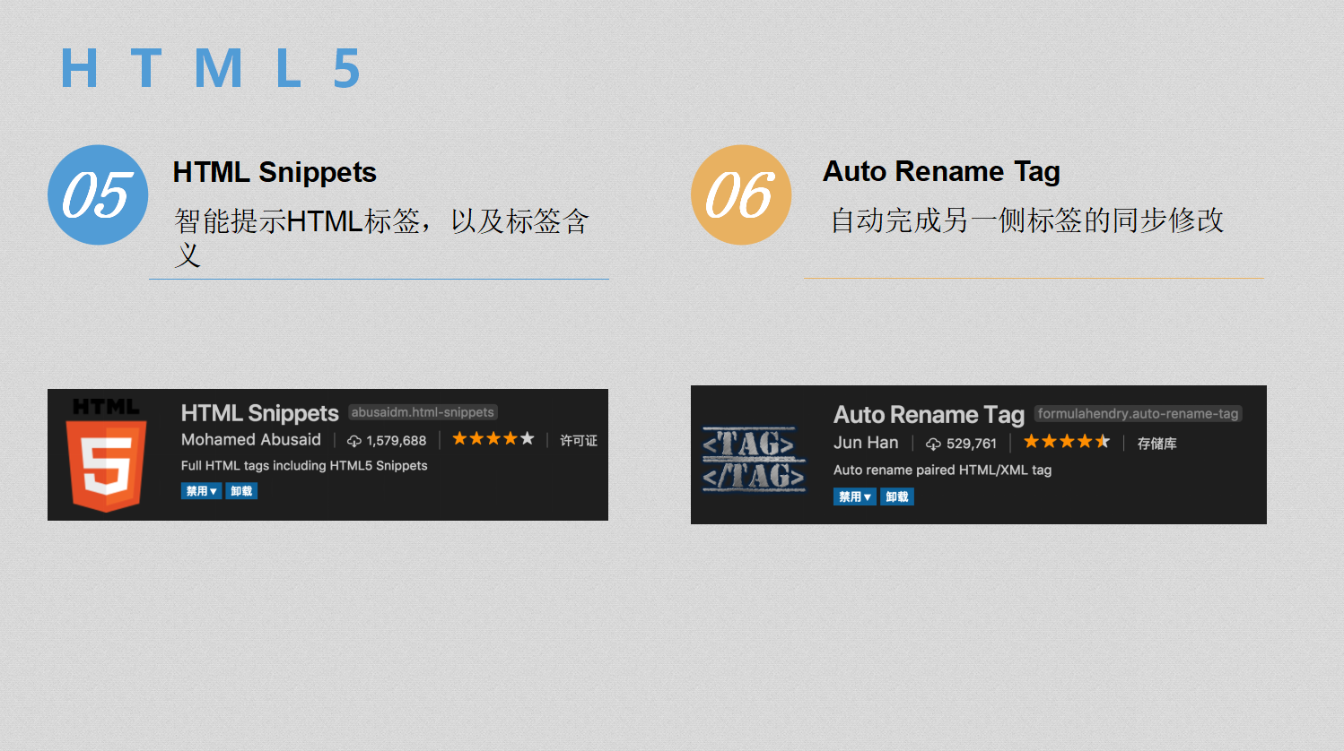Open the disable dropdown for Auto Rename Tag
The image size is (1344, 751).
855,496
